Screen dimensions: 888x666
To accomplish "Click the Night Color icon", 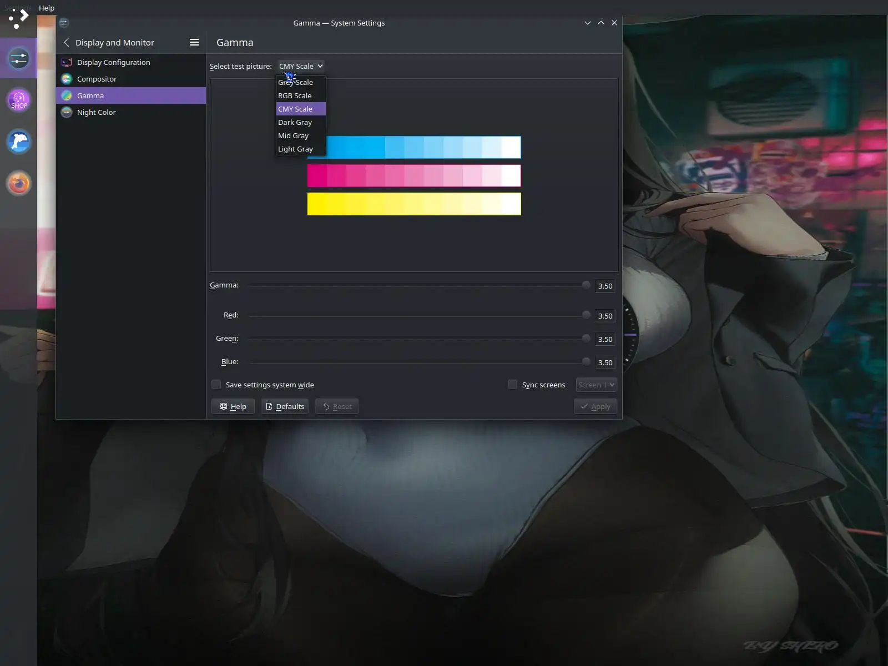I will [67, 112].
